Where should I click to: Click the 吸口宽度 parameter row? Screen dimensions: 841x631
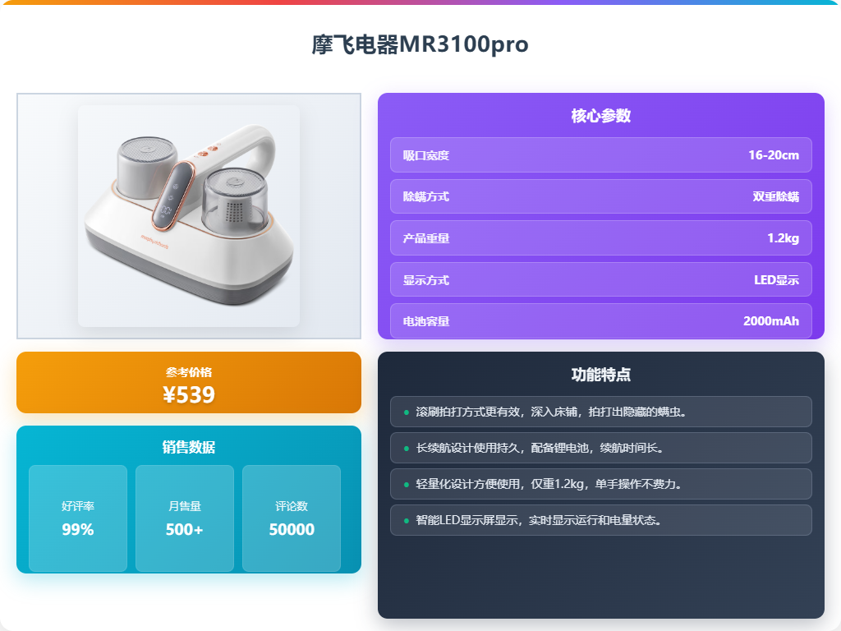coord(600,155)
